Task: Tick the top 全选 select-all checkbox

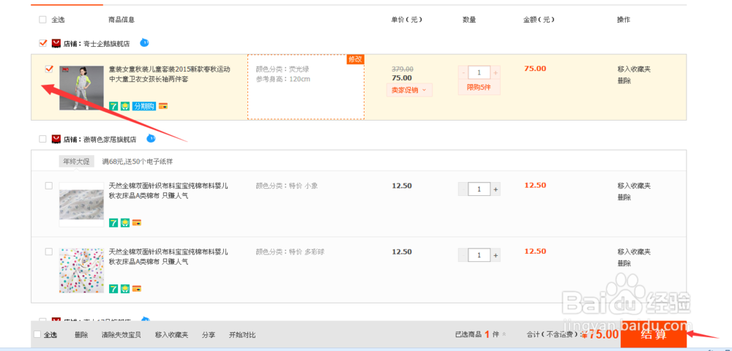Action: (x=42, y=20)
